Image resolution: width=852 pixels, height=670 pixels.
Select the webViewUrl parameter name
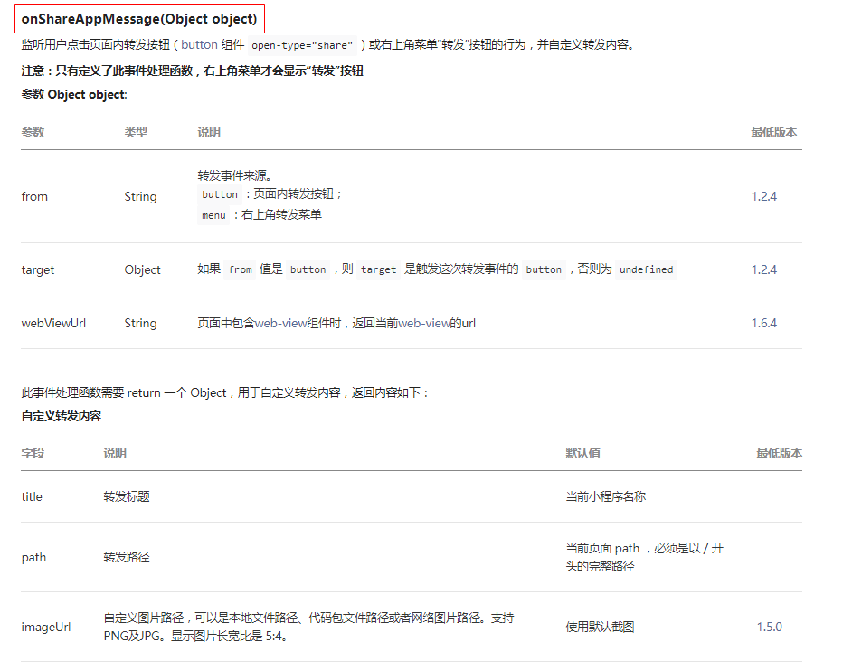coord(53,324)
